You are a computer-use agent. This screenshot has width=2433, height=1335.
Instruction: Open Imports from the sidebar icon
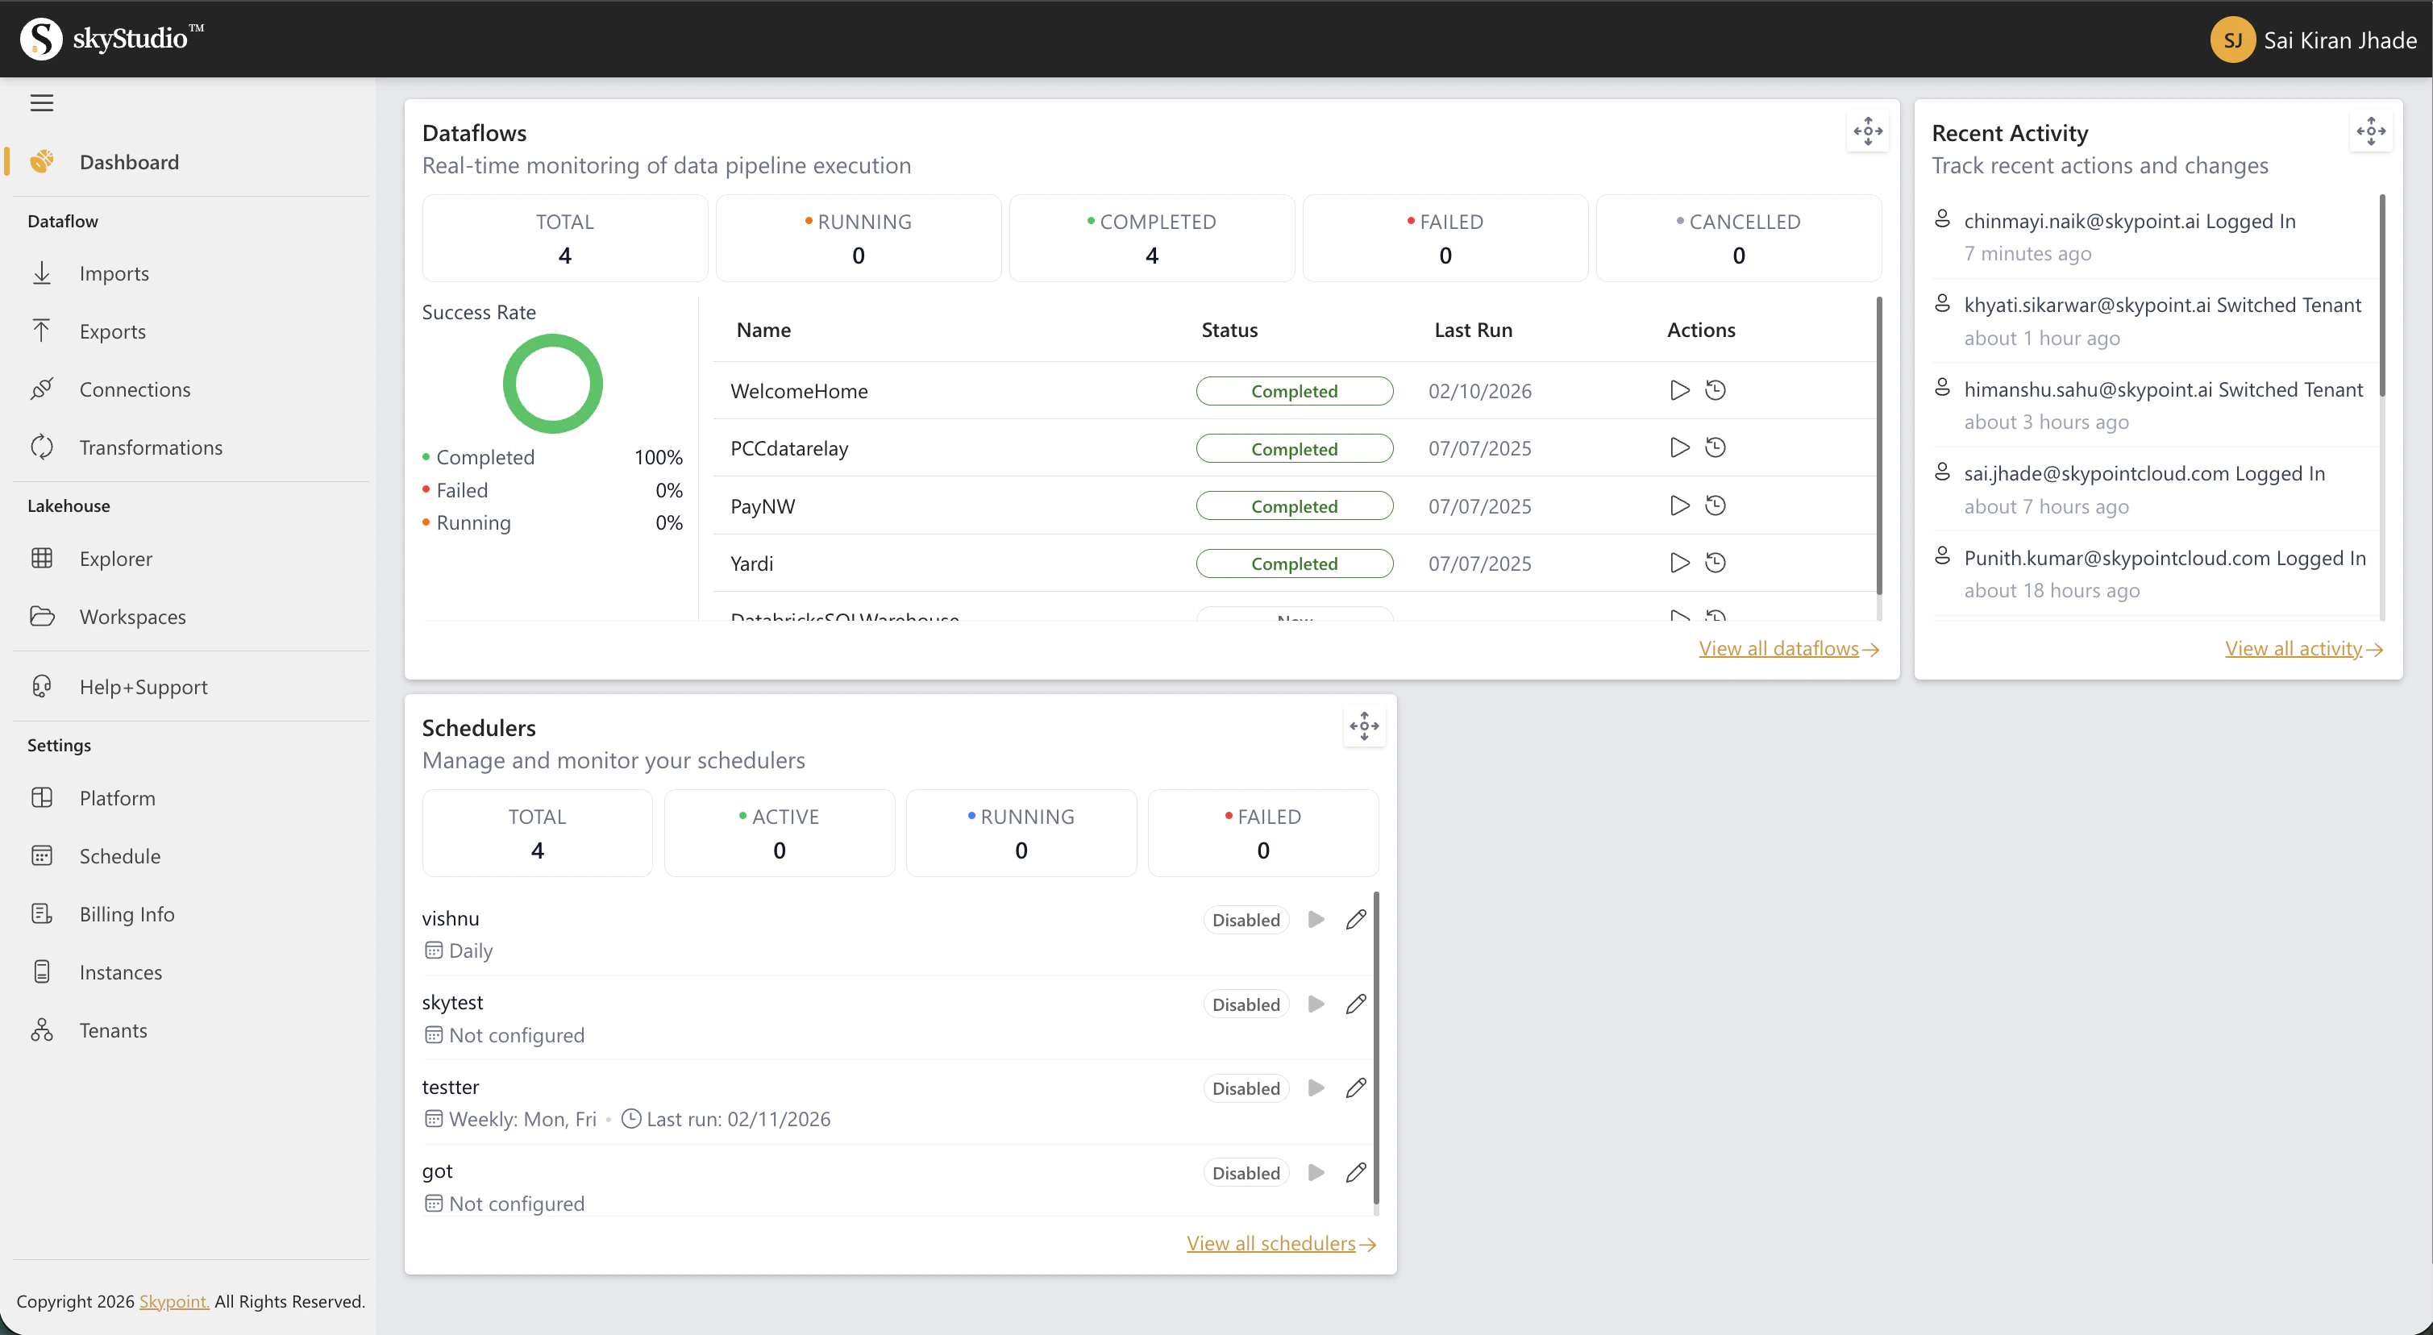[44, 273]
